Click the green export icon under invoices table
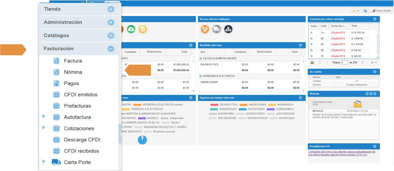 [312, 62]
